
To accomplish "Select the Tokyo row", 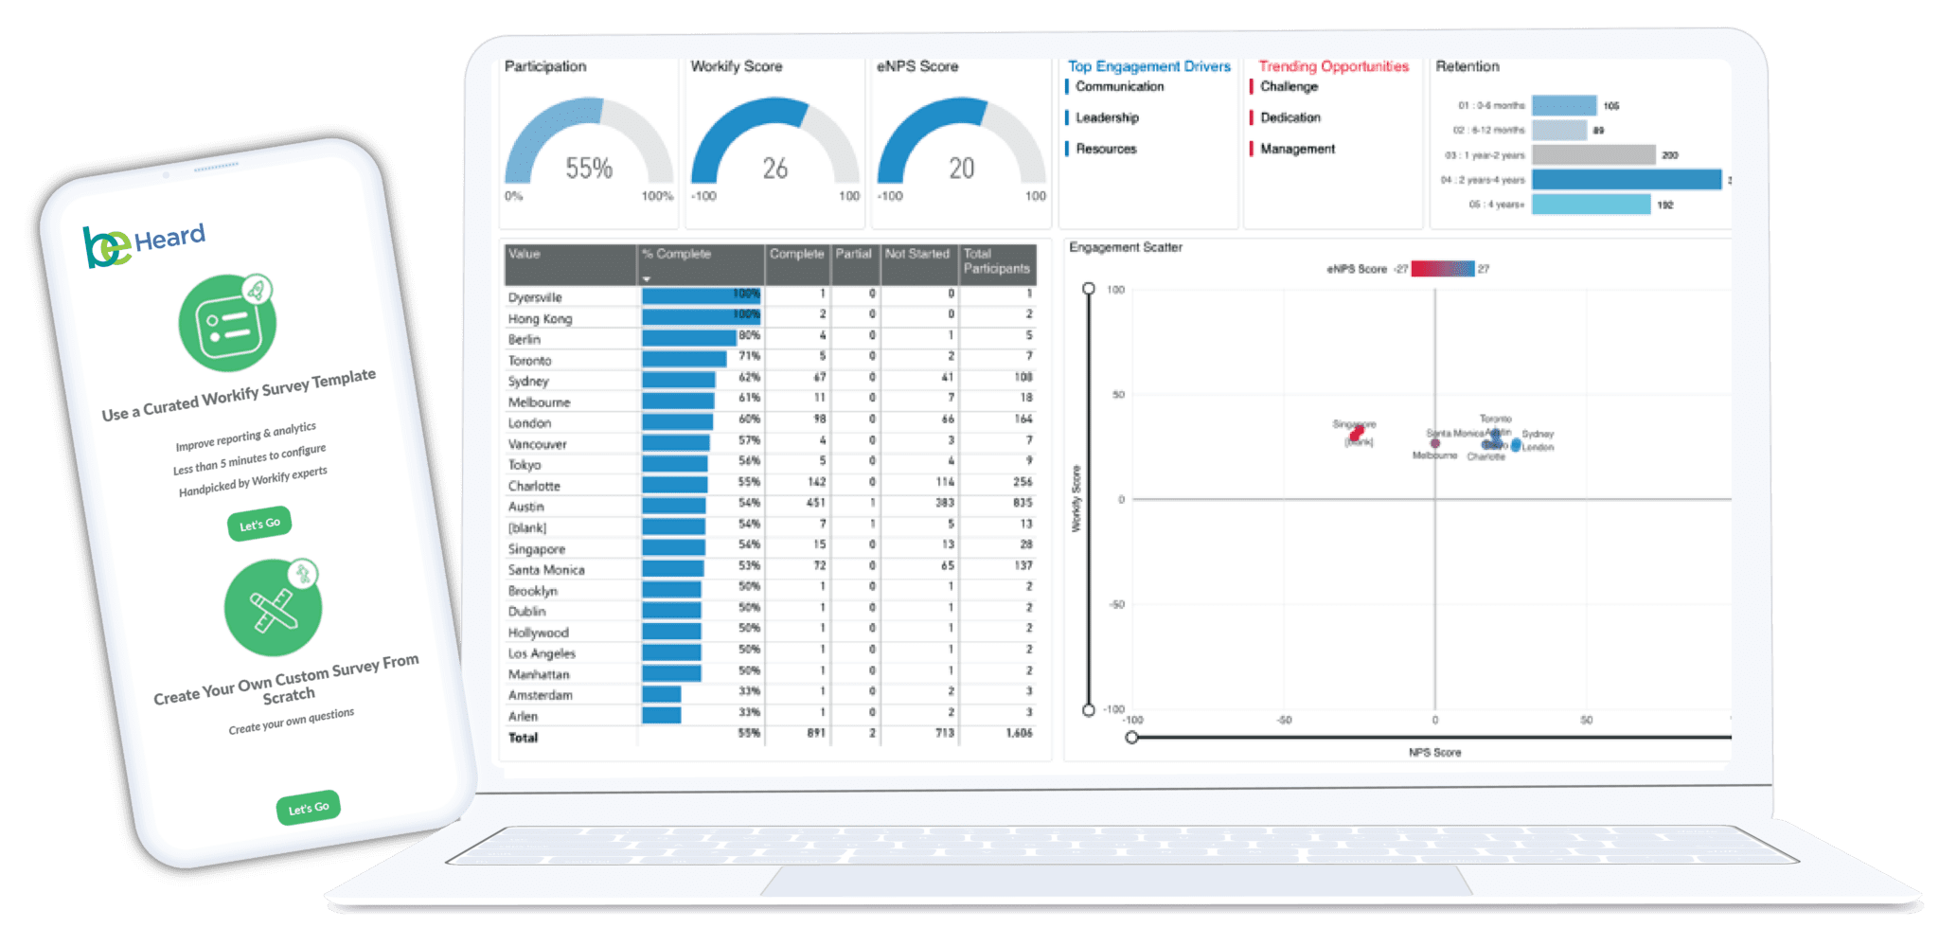I will (x=771, y=464).
